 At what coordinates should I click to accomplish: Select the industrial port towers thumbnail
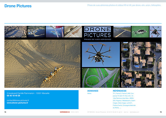(36, 32)
